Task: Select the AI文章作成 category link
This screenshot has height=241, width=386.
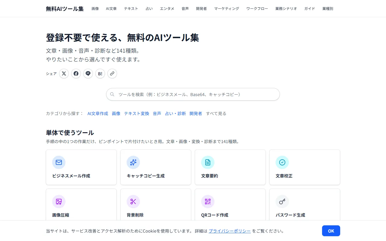Action: [98, 114]
